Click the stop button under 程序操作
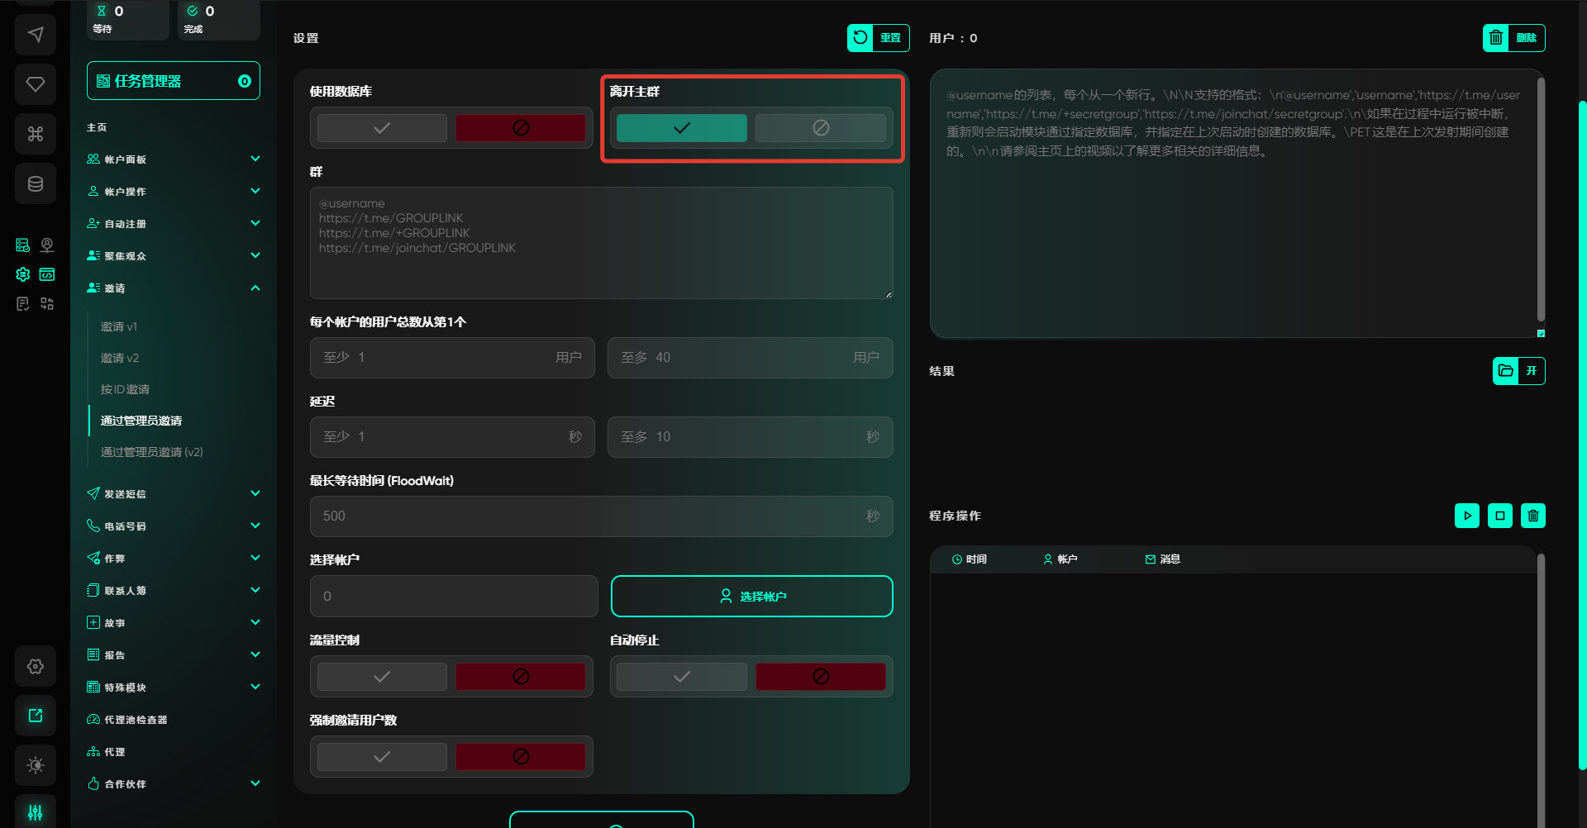 click(x=1499, y=516)
